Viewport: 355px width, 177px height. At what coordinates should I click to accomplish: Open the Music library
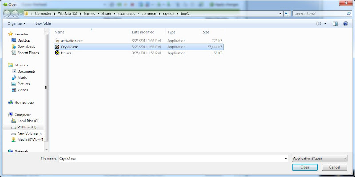[22, 77]
